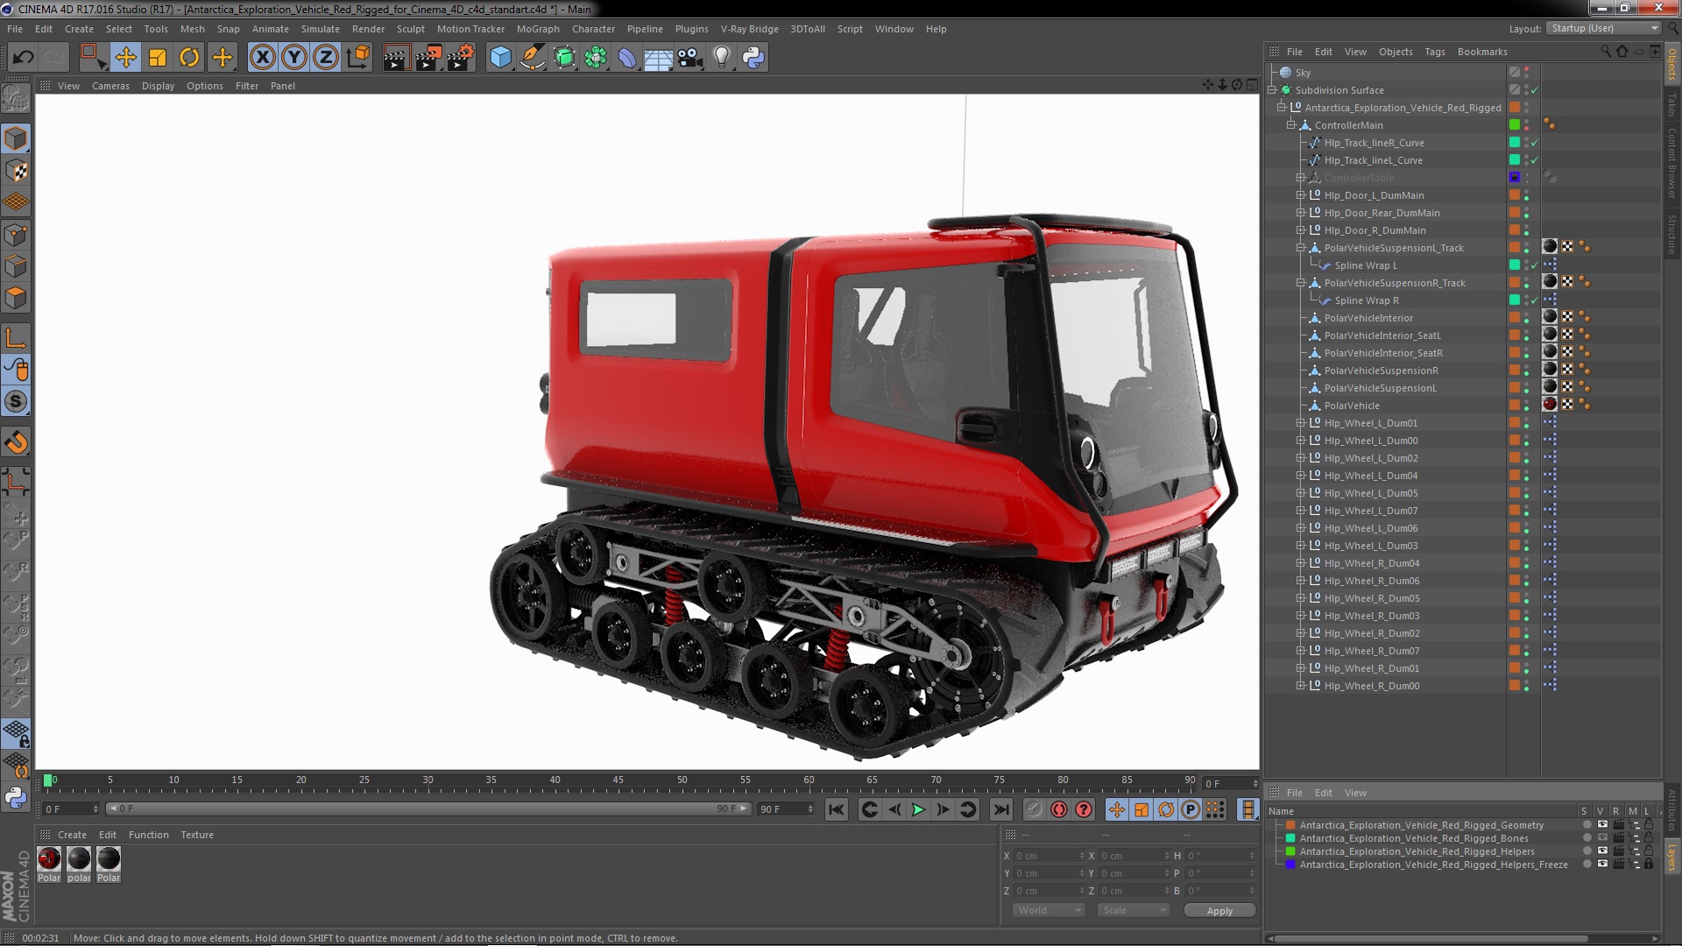Open the Cameras viewport menu
The width and height of the screenshot is (1682, 946).
pyautogui.click(x=110, y=86)
